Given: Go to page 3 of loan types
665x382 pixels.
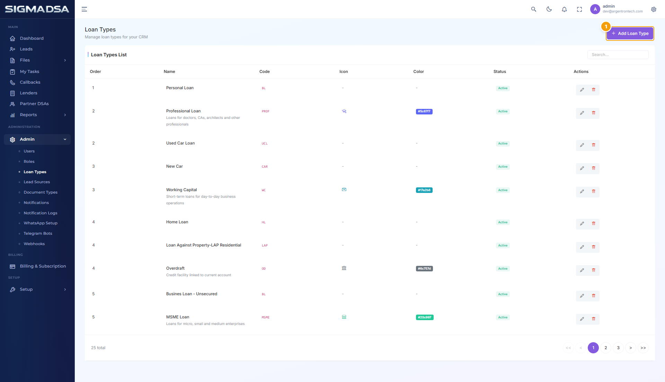Looking at the screenshot, I should pyautogui.click(x=618, y=348).
